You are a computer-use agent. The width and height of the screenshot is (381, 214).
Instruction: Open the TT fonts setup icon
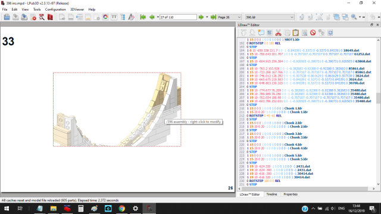114,17
